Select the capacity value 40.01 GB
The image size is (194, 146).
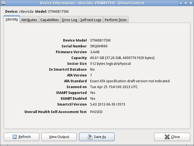pyautogui.click(x=122, y=58)
